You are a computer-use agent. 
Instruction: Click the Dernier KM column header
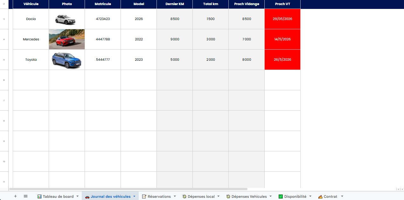point(175,4)
